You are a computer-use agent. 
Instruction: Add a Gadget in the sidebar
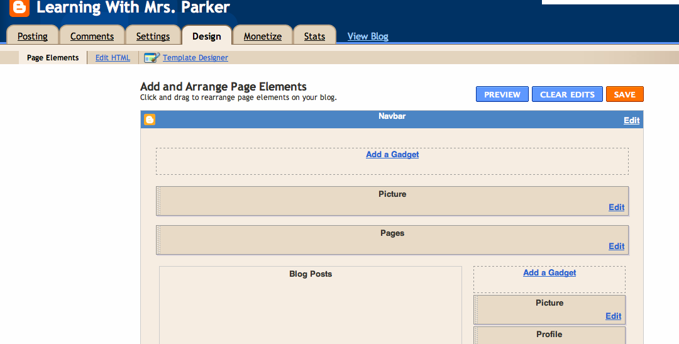[549, 272]
